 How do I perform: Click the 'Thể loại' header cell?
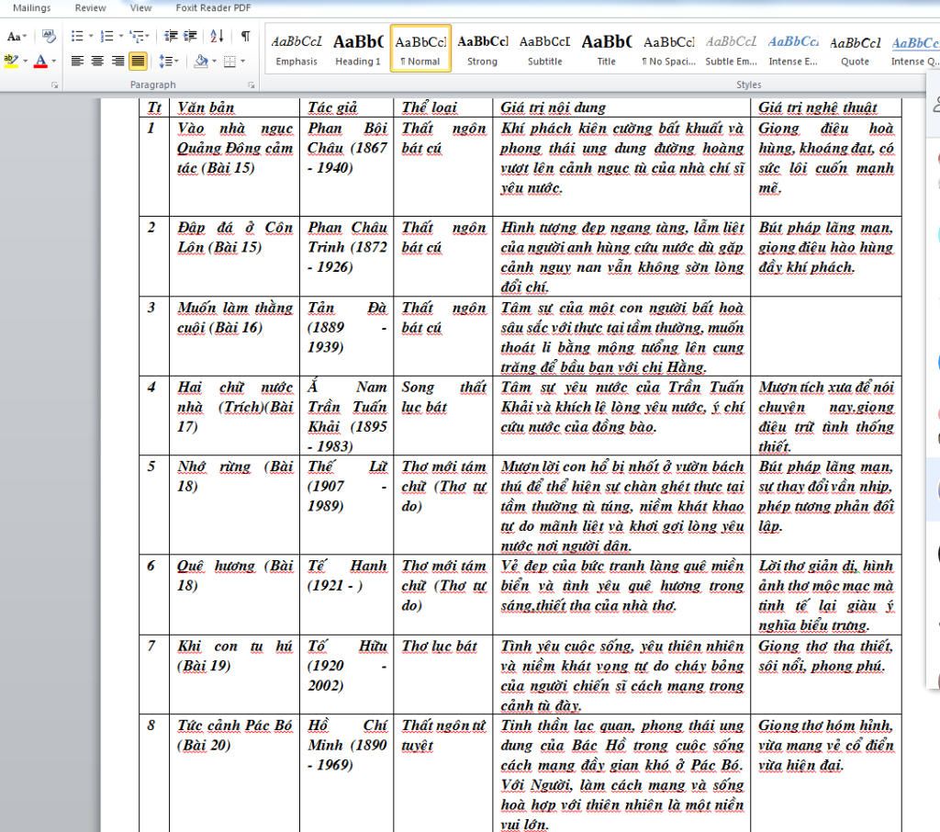click(x=443, y=107)
